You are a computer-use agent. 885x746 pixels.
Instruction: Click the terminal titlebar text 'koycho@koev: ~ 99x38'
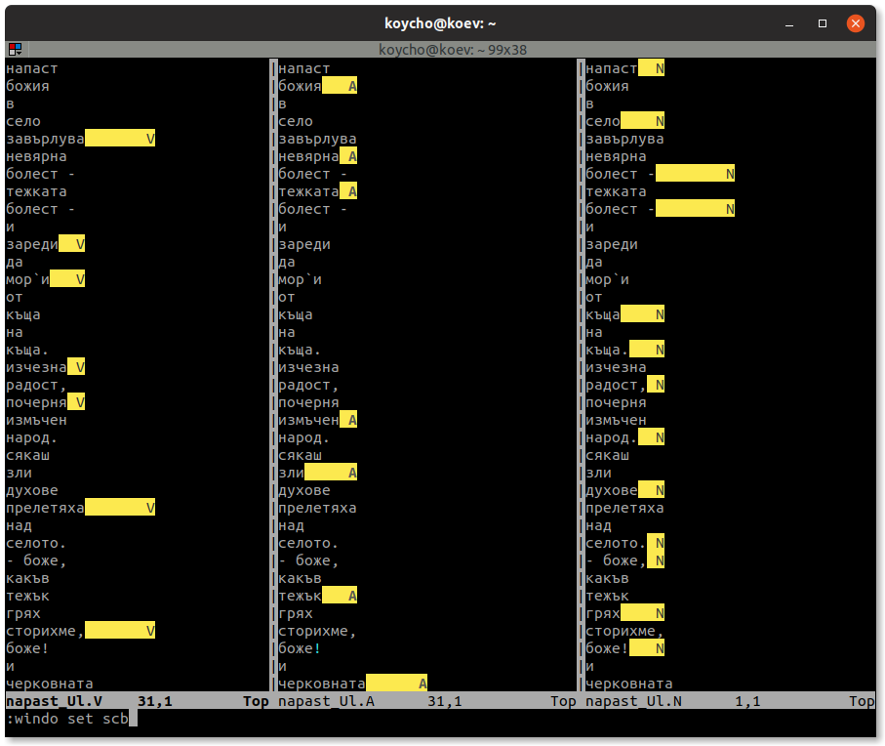(452, 50)
